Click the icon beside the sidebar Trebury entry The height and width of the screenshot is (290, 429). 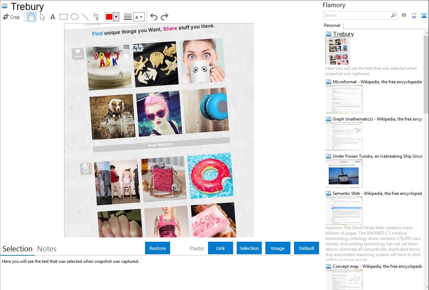point(328,34)
